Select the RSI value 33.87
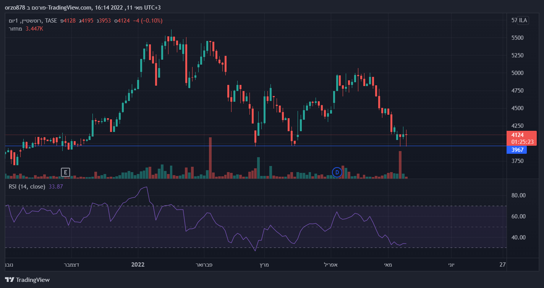 click(x=56, y=187)
